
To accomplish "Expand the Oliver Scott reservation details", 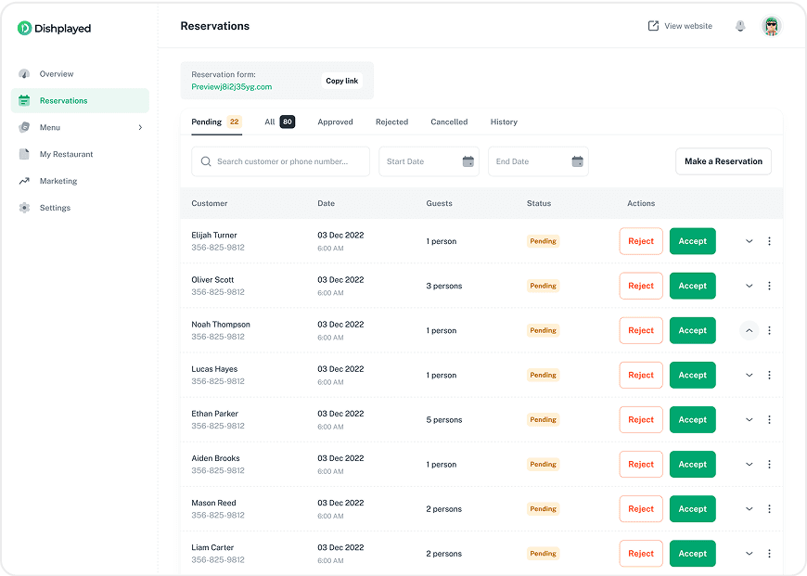I will pos(749,286).
